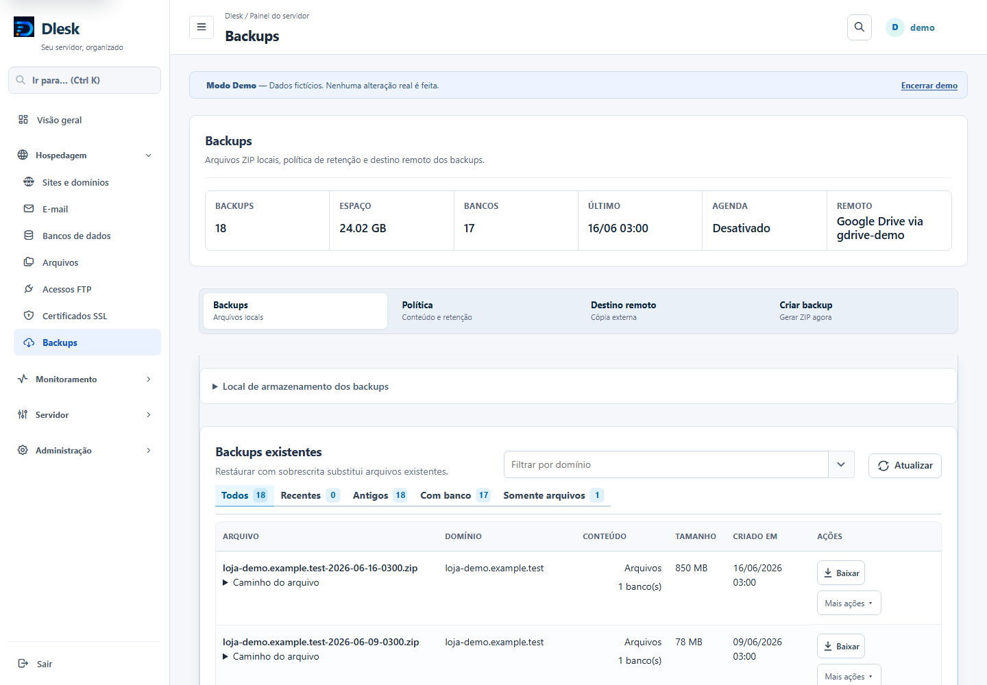Image resolution: width=987 pixels, height=685 pixels.
Task: Click the Sites e domínios icon
Action: [29, 182]
